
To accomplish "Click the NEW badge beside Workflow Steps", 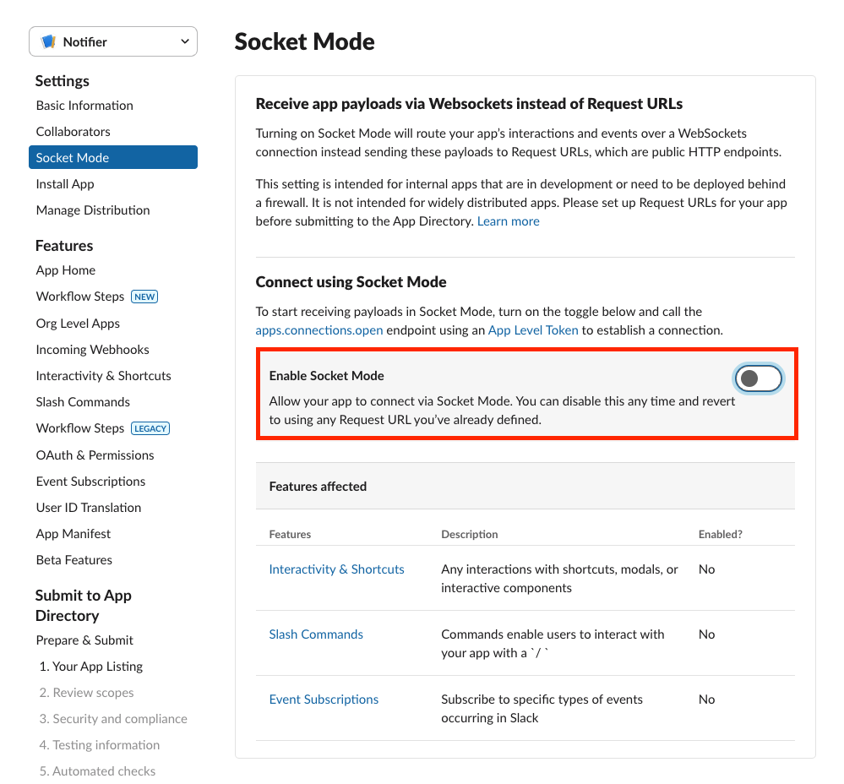I will [144, 297].
